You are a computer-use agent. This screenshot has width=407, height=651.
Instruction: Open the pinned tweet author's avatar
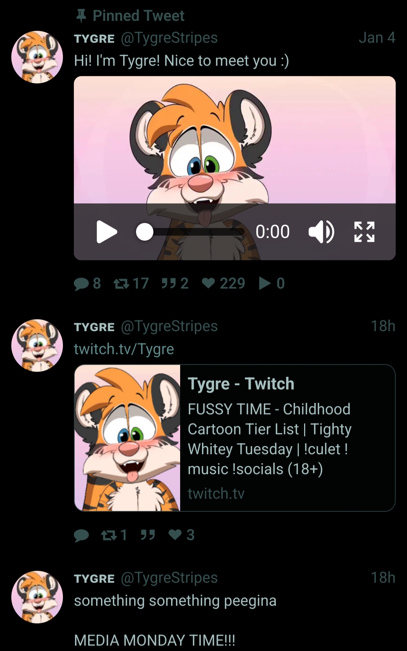click(37, 57)
